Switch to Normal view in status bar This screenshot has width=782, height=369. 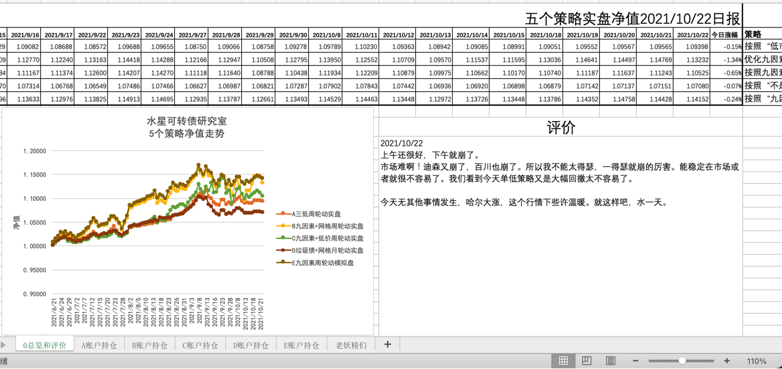563,360
